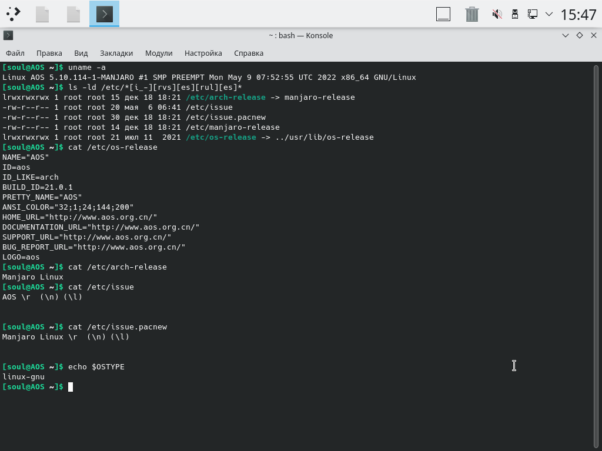This screenshot has width=602, height=451.
Task: Click the '/etc/issue.pacnew' ls entry
Action: pos(226,117)
